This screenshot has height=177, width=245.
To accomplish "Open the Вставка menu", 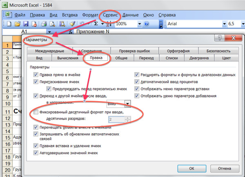I will (70, 15).
